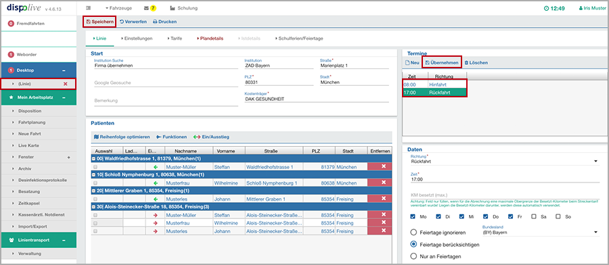The height and width of the screenshot is (265, 609).
Task: Switch to the Tarife tab
Action: click(175, 39)
